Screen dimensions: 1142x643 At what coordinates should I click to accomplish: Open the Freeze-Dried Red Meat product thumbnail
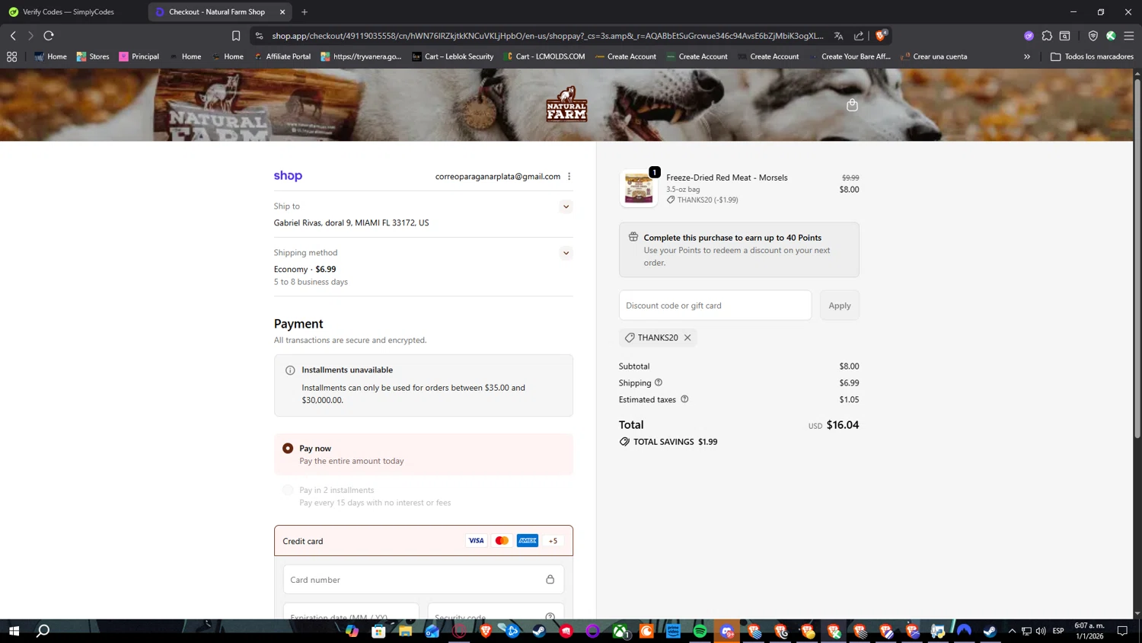coord(638,188)
